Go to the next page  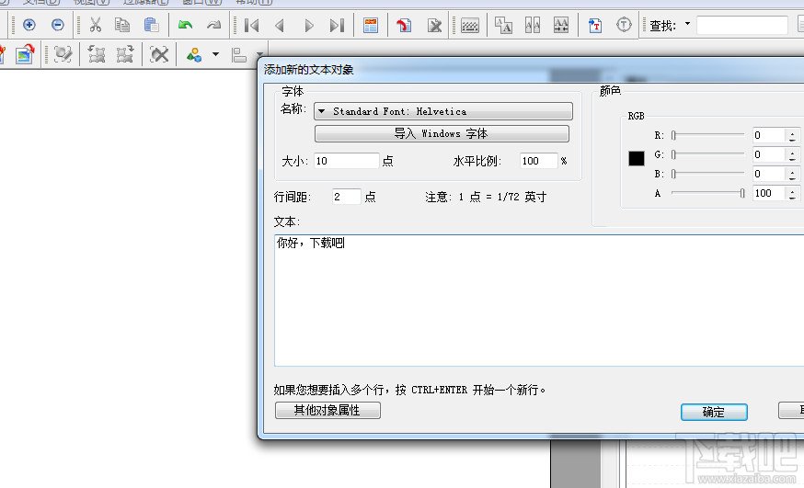tap(309, 25)
